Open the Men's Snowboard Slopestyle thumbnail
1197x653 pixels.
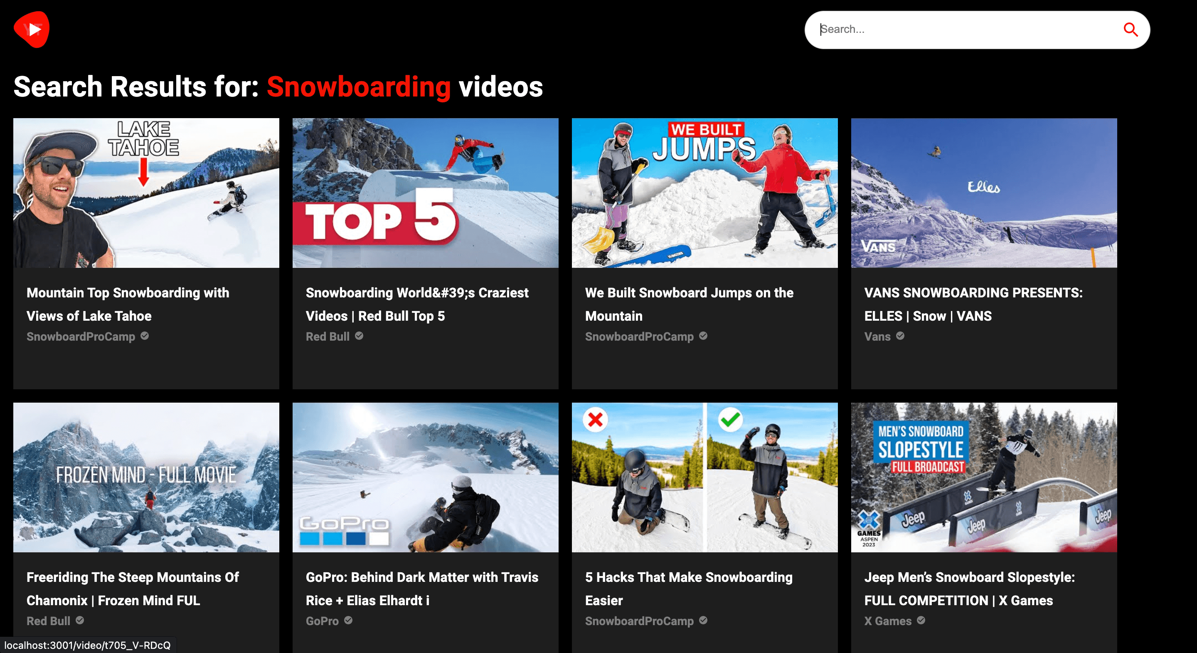(x=984, y=477)
